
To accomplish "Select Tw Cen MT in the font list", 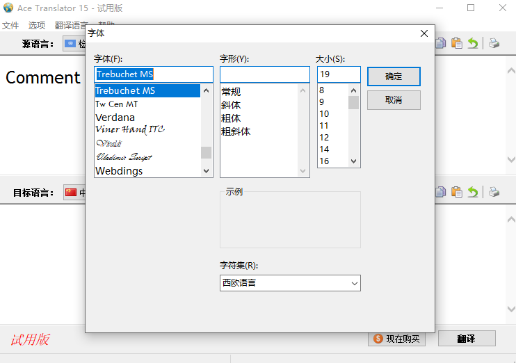I will tap(147, 104).
